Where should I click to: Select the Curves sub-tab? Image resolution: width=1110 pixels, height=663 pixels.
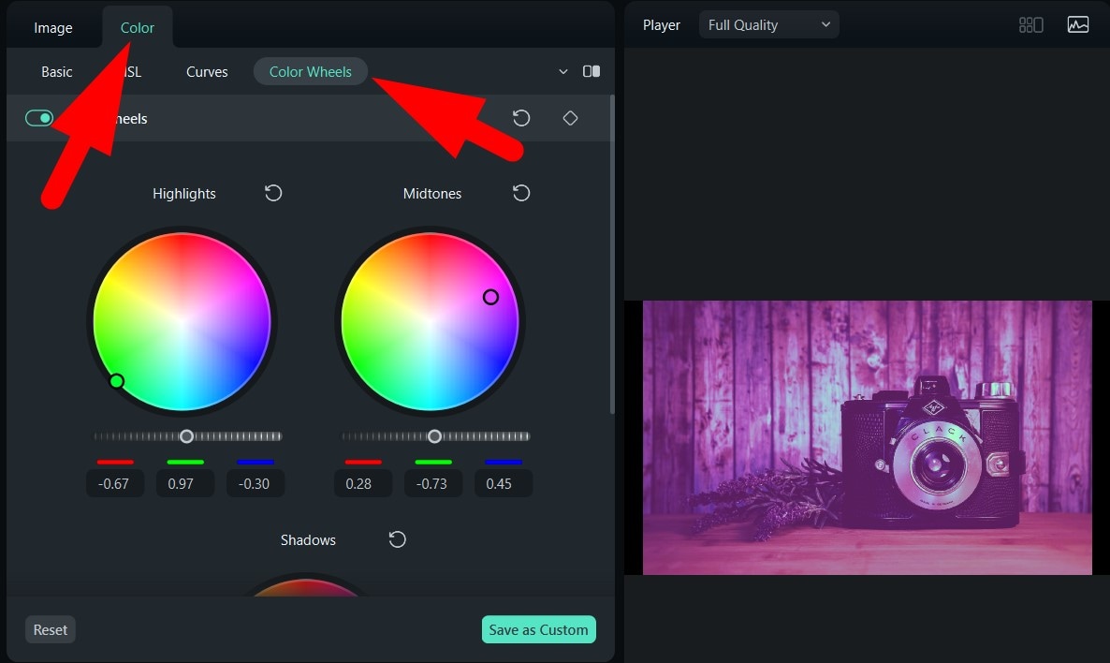(x=207, y=71)
